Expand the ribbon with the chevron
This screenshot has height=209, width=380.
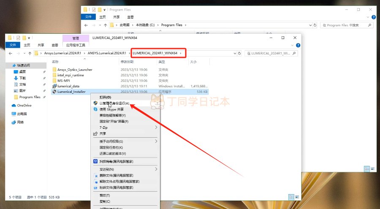tap(292, 45)
